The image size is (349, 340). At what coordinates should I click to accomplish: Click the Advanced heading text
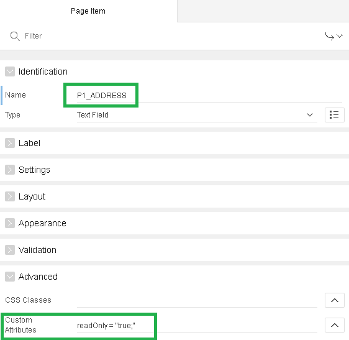coord(38,277)
